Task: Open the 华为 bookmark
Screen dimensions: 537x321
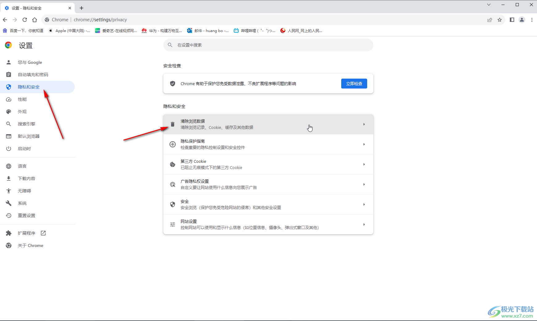Action: (x=162, y=31)
